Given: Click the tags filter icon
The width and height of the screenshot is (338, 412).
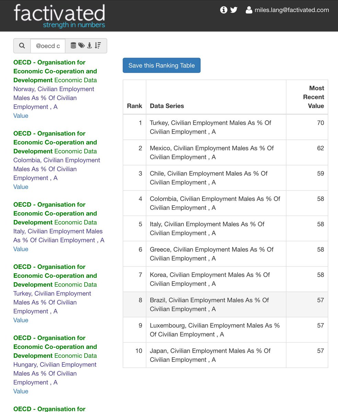Looking at the screenshot, I should coord(81,45).
